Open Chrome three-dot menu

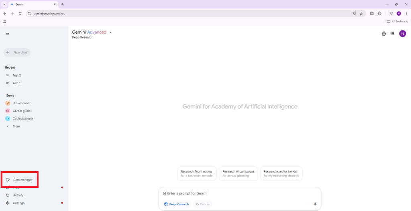pyautogui.click(x=406, y=13)
